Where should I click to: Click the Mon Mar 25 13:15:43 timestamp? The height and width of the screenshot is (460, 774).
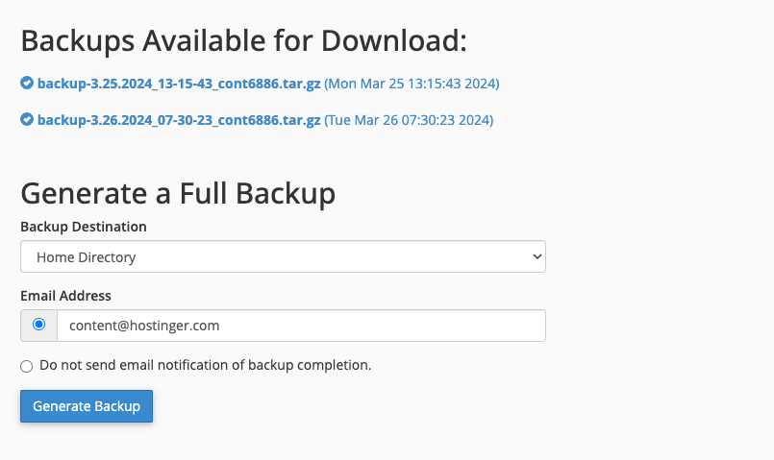(x=412, y=84)
